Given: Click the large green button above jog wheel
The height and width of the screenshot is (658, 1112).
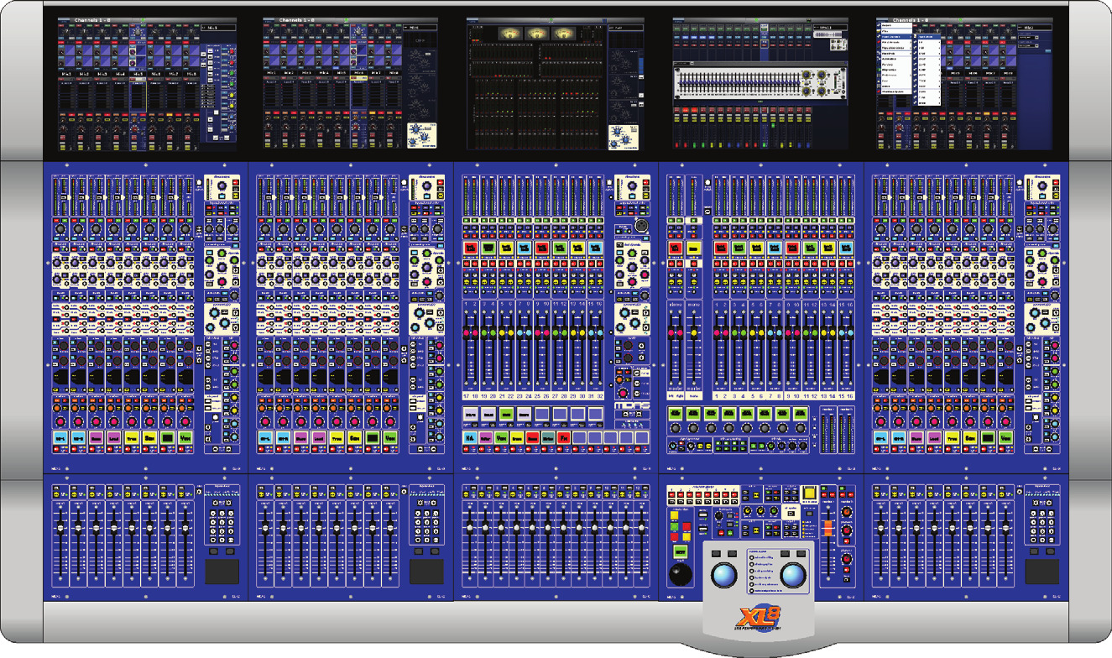Looking at the screenshot, I should [x=680, y=550].
